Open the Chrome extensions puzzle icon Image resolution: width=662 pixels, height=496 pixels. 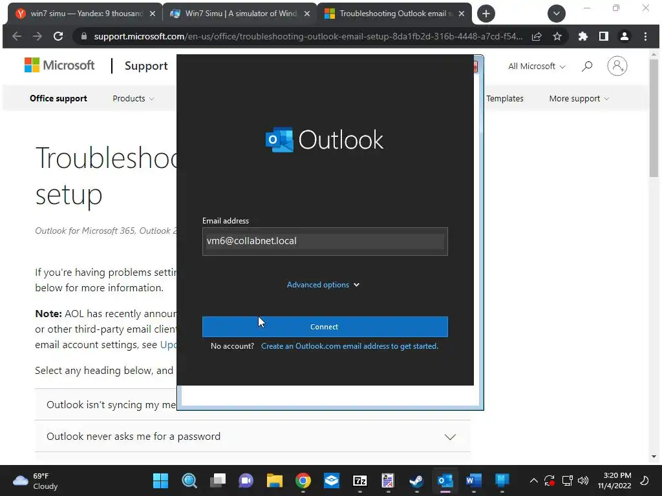[x=583, y=36]
